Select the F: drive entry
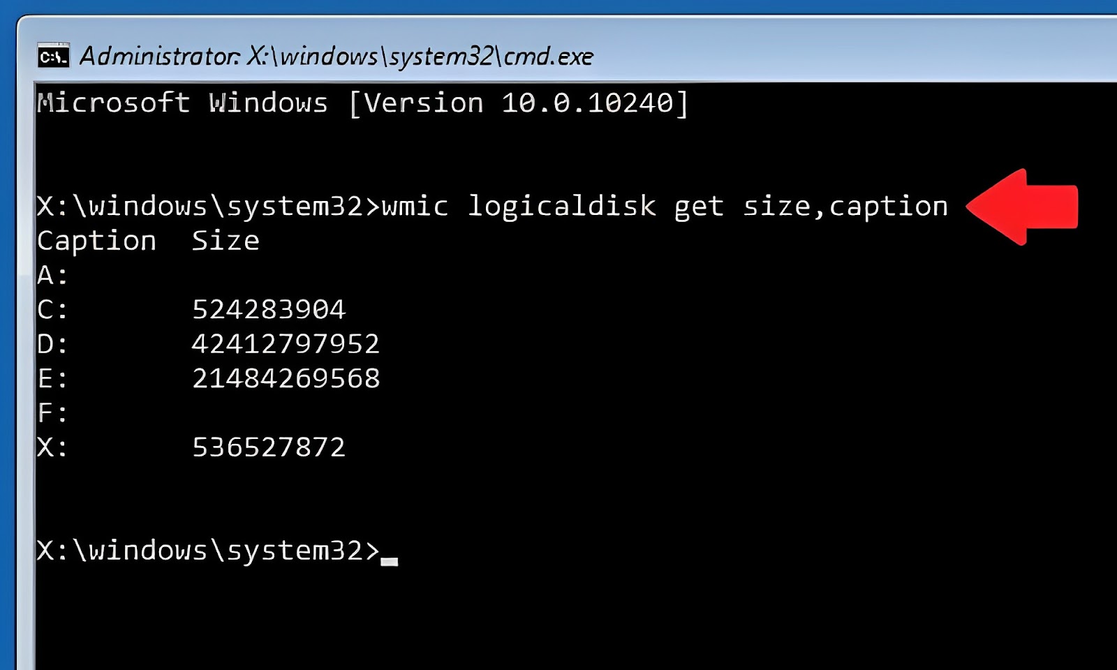 coord(52,413)
